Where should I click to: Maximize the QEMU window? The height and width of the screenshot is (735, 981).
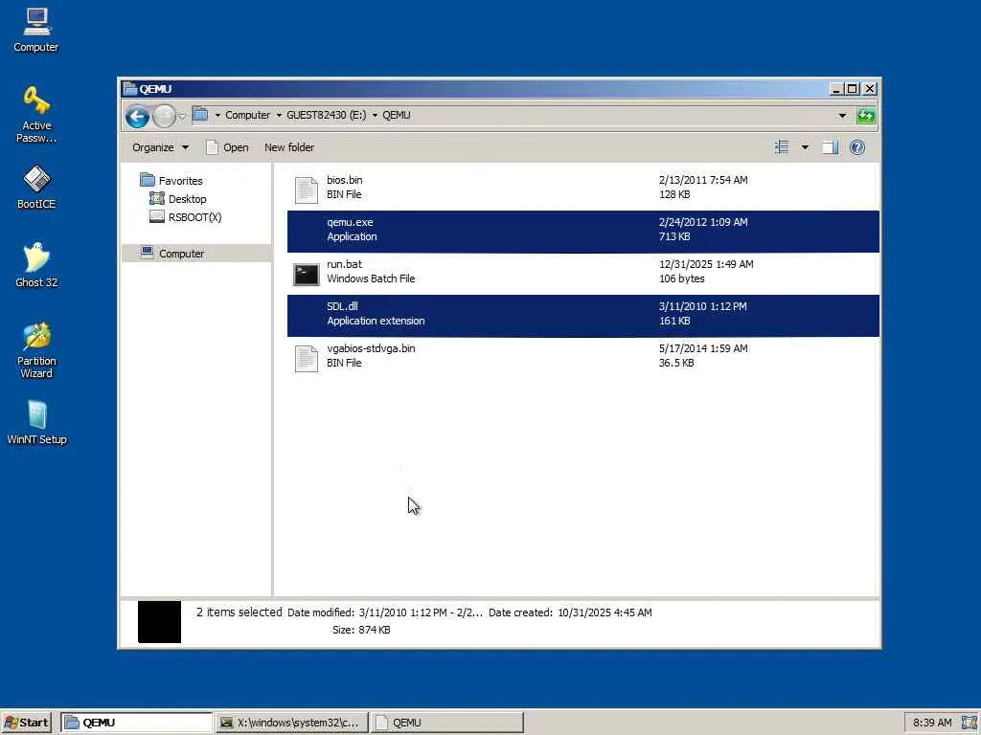(852, 89)
